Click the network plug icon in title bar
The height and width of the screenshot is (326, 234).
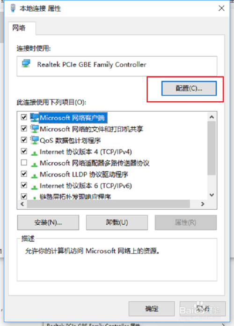pos(13,8)
